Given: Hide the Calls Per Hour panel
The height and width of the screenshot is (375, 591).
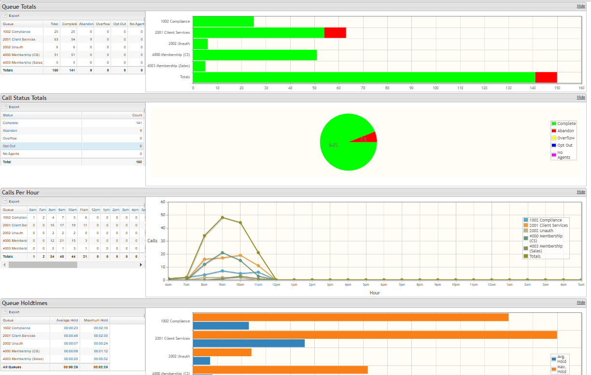Looking at the screenshot, I should point(581,192).
